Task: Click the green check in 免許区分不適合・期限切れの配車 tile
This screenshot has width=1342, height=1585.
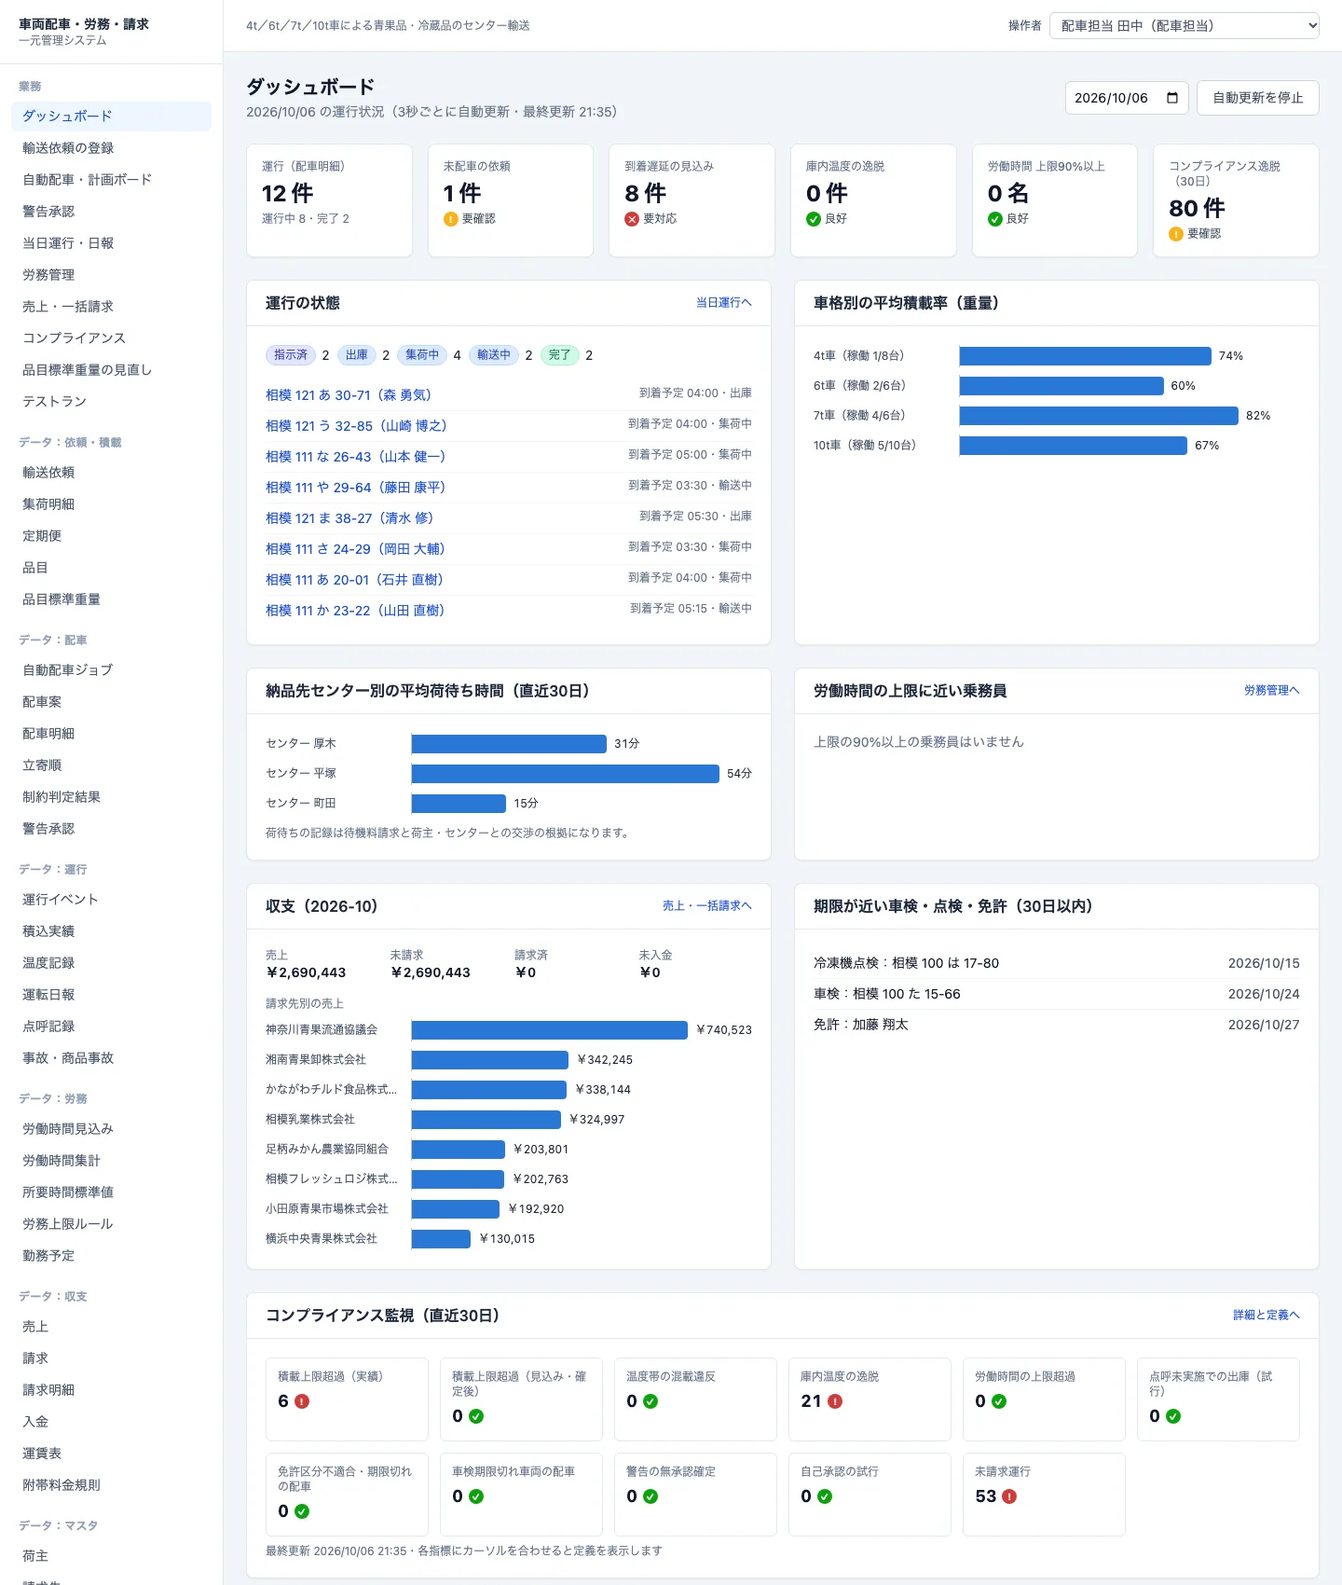Action: coord(302,1511)
